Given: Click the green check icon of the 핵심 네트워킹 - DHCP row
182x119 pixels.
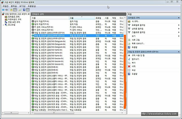Looking at the screenshot, I should pyautogui.click(x=33, y=110).
